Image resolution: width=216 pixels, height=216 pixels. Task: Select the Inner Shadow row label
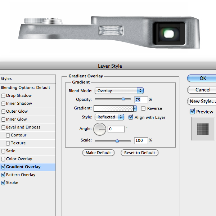(x=19, y=104)
